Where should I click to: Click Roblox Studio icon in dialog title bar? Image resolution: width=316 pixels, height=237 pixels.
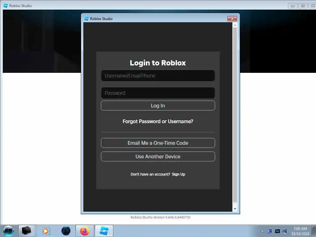coord(86,19)
